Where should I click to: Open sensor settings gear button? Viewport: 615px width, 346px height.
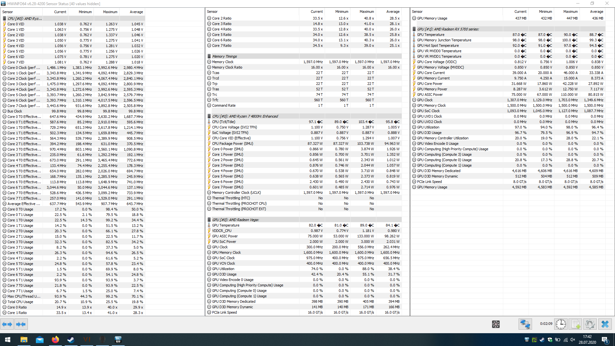click(590, 324)
